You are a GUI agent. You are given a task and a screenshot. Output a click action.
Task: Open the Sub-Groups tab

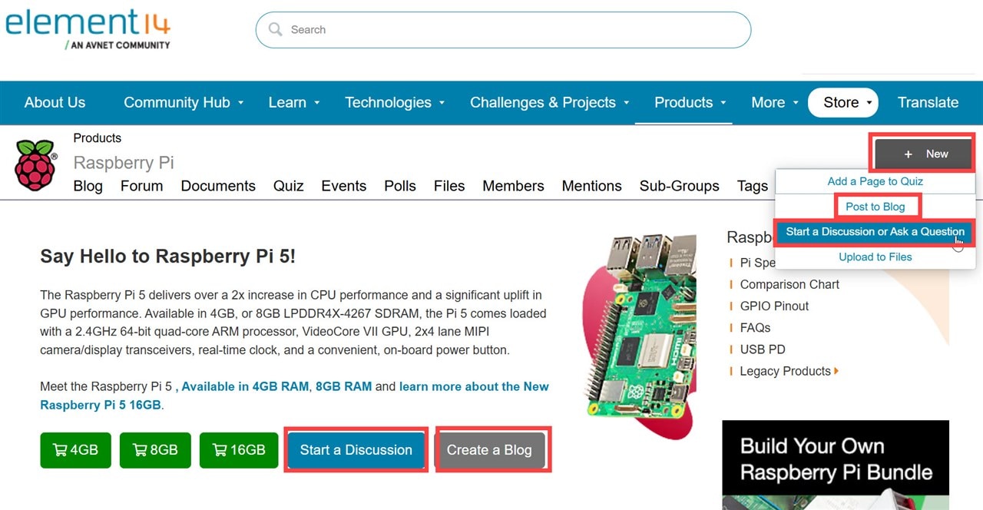679,186
